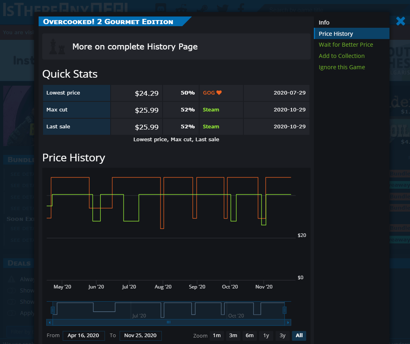This screenshot has width=410, height=344.
Task: Set chart zoom to All
Action: click(299, 336)
